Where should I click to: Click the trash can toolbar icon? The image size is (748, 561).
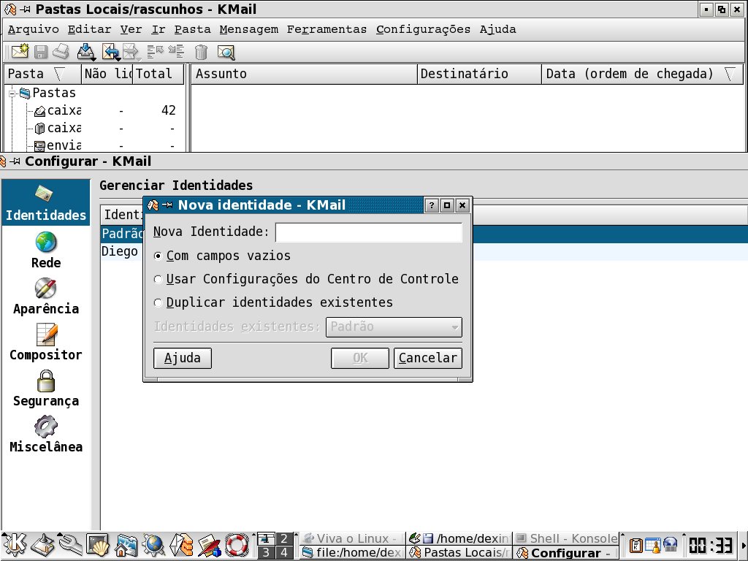[202, 52]
